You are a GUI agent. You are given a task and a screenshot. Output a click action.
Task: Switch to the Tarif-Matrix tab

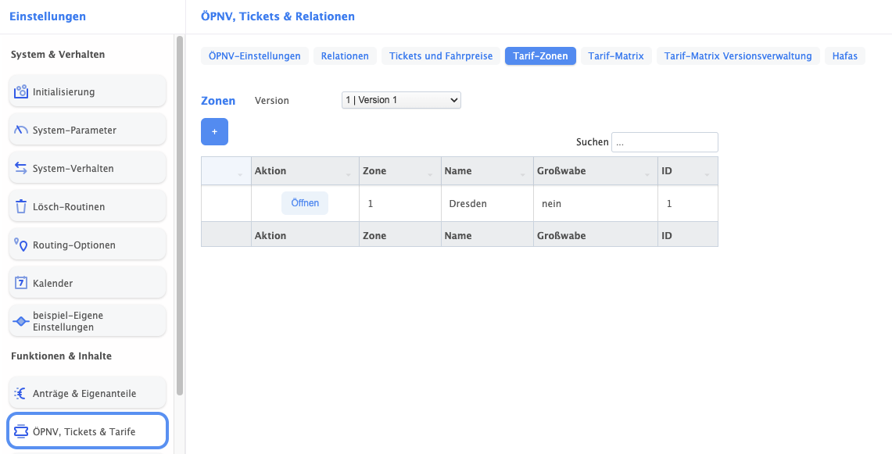[x=615, y=56]
